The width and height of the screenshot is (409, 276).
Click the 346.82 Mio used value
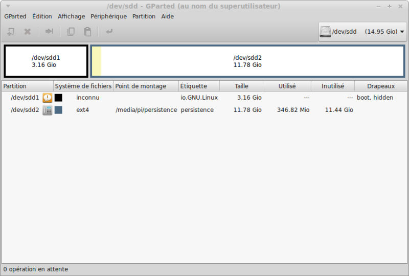point(293,110)
